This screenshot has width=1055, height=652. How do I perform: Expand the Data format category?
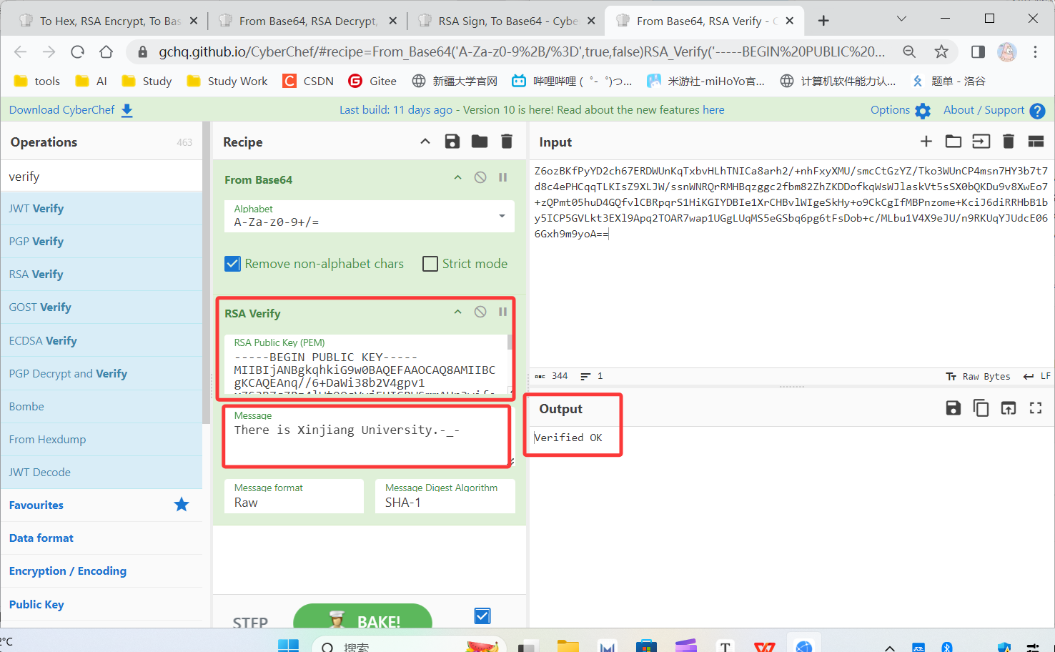[x=101, y=538]
